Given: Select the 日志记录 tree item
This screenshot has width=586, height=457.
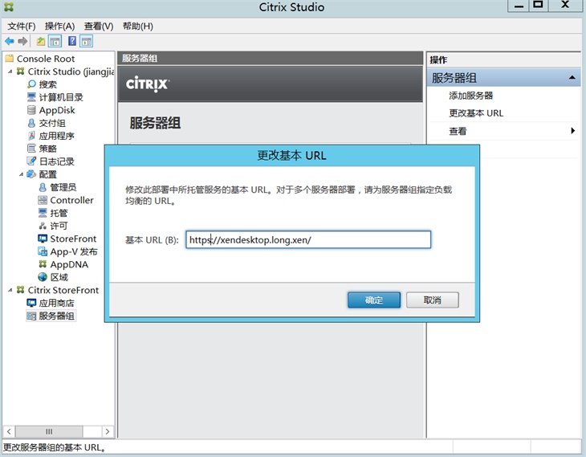Looking at the screenshot, I should [x=57, y=161].
